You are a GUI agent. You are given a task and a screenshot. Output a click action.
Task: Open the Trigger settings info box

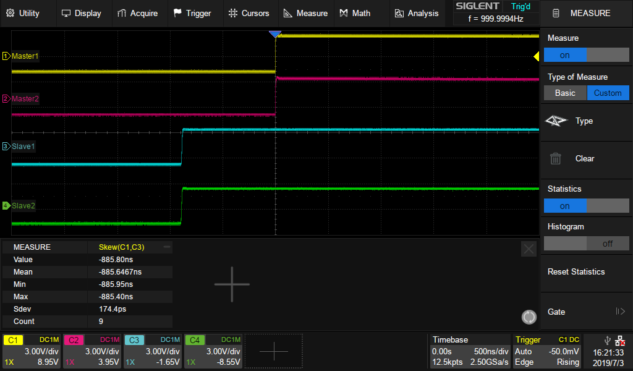tap(547, 351)
